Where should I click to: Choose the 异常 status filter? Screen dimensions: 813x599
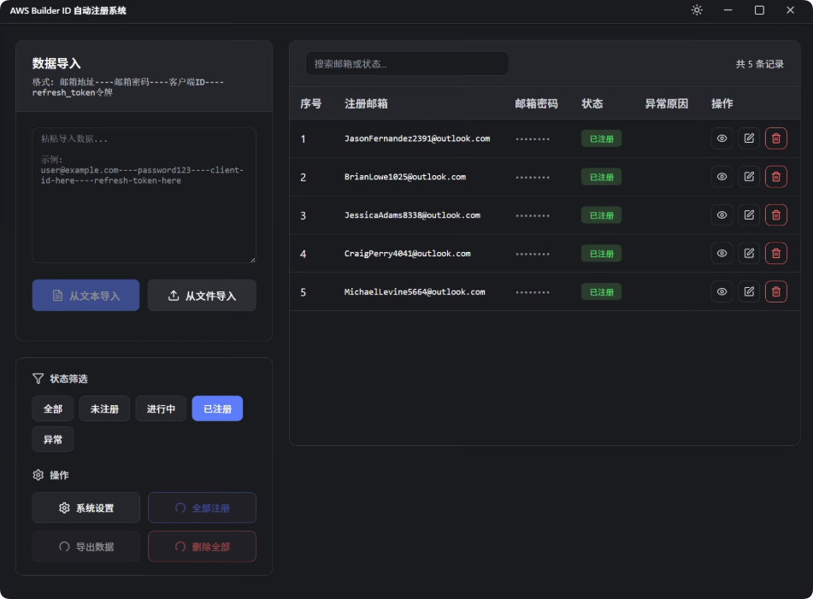(x=53, y=439)
